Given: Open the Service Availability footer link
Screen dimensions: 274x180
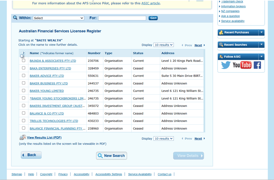Looking at the screenshot, I should [x=140, y=174].
